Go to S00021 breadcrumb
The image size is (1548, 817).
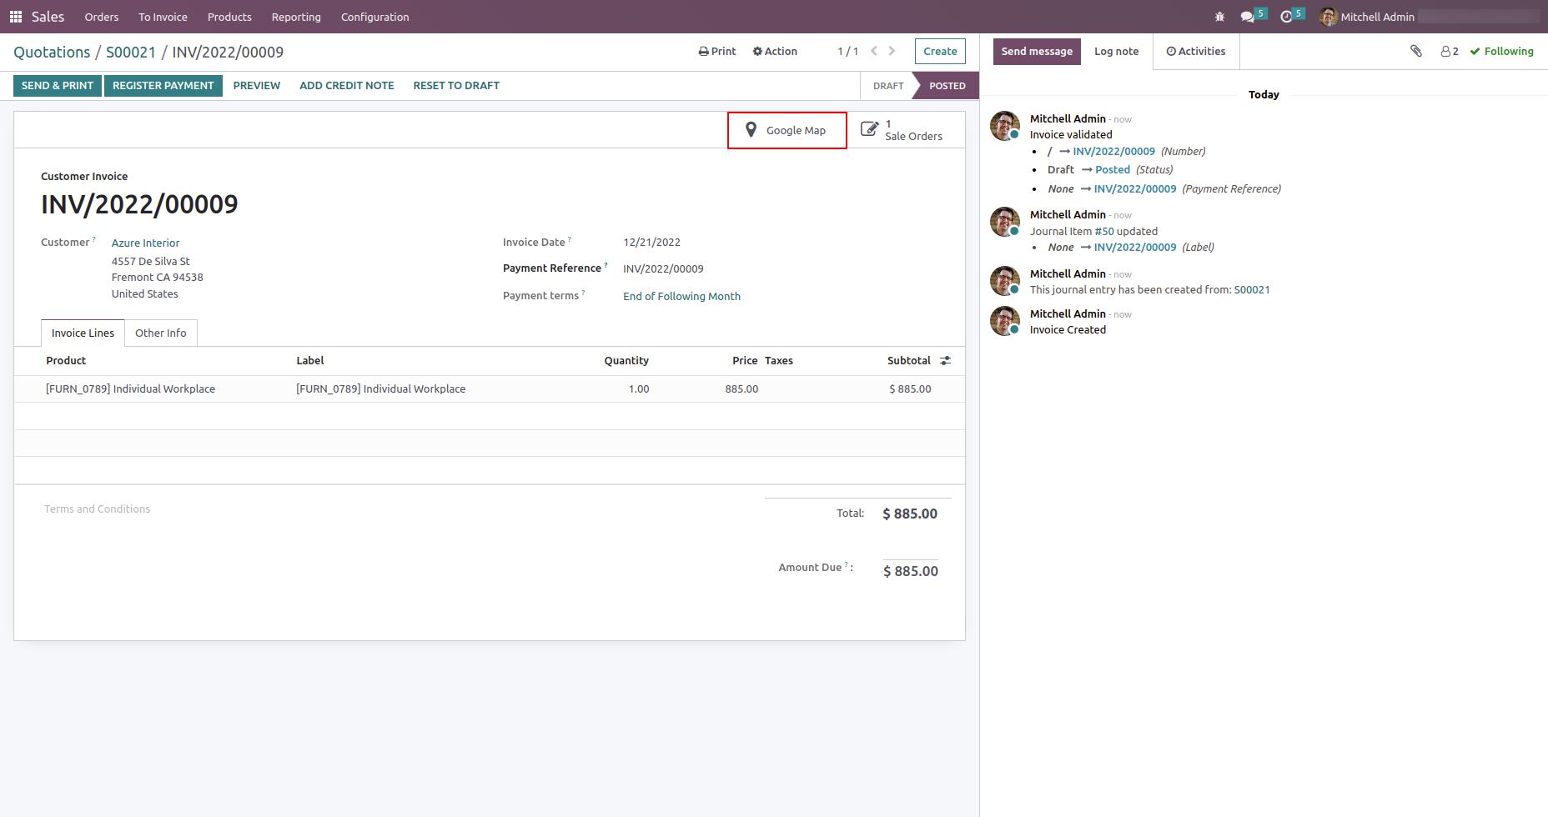click(131, 53)
